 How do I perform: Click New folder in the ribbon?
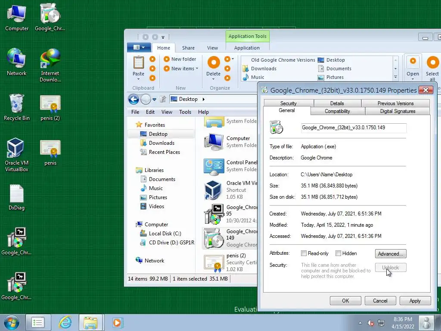coord(180,59)
